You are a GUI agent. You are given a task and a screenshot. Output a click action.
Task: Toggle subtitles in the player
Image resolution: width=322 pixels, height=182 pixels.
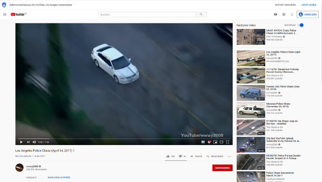point(203,142)
